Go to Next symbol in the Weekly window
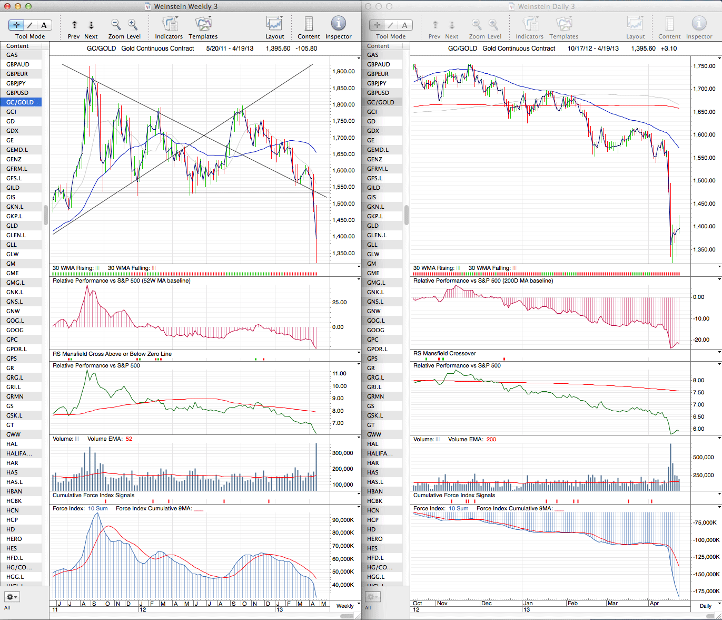722x620 pixels. (x=91, y=25)
